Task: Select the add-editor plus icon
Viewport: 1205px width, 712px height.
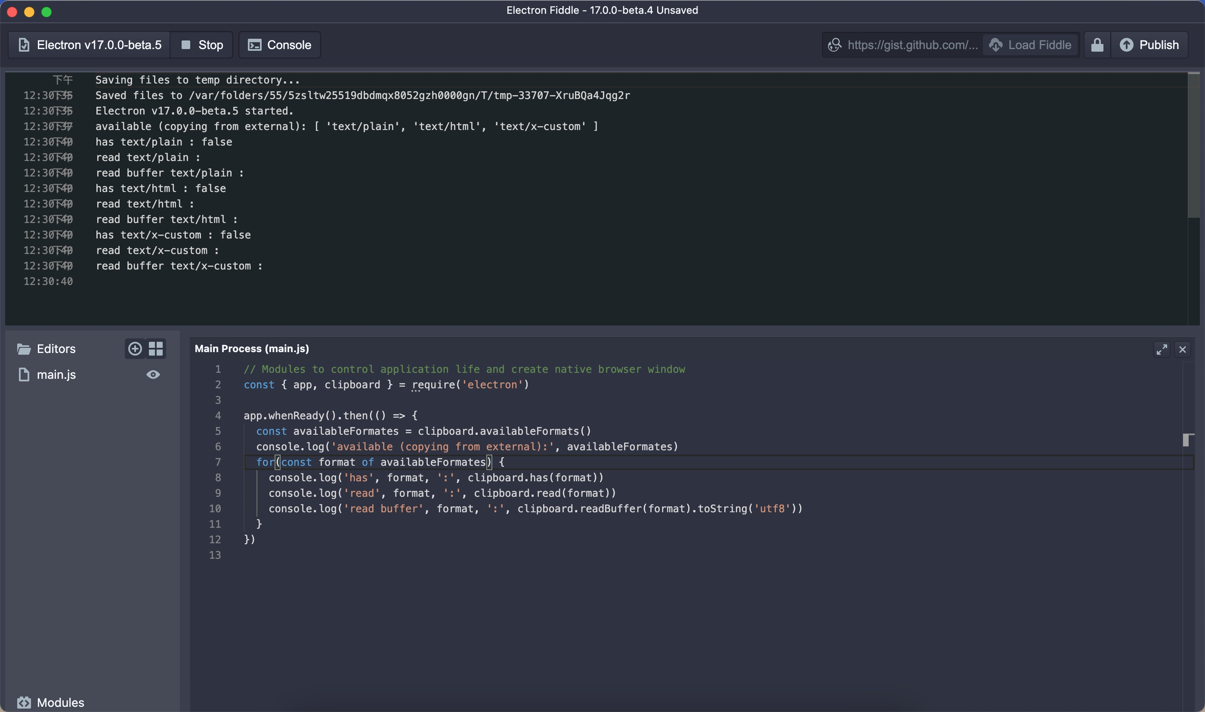Action: pos(135,348)
